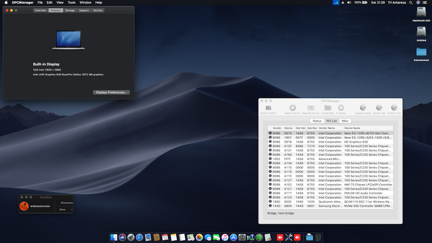Sort PCI list by Vendor column
This screenshot has height=243, width=432.
pyautogui.click(x=277, y=128)
